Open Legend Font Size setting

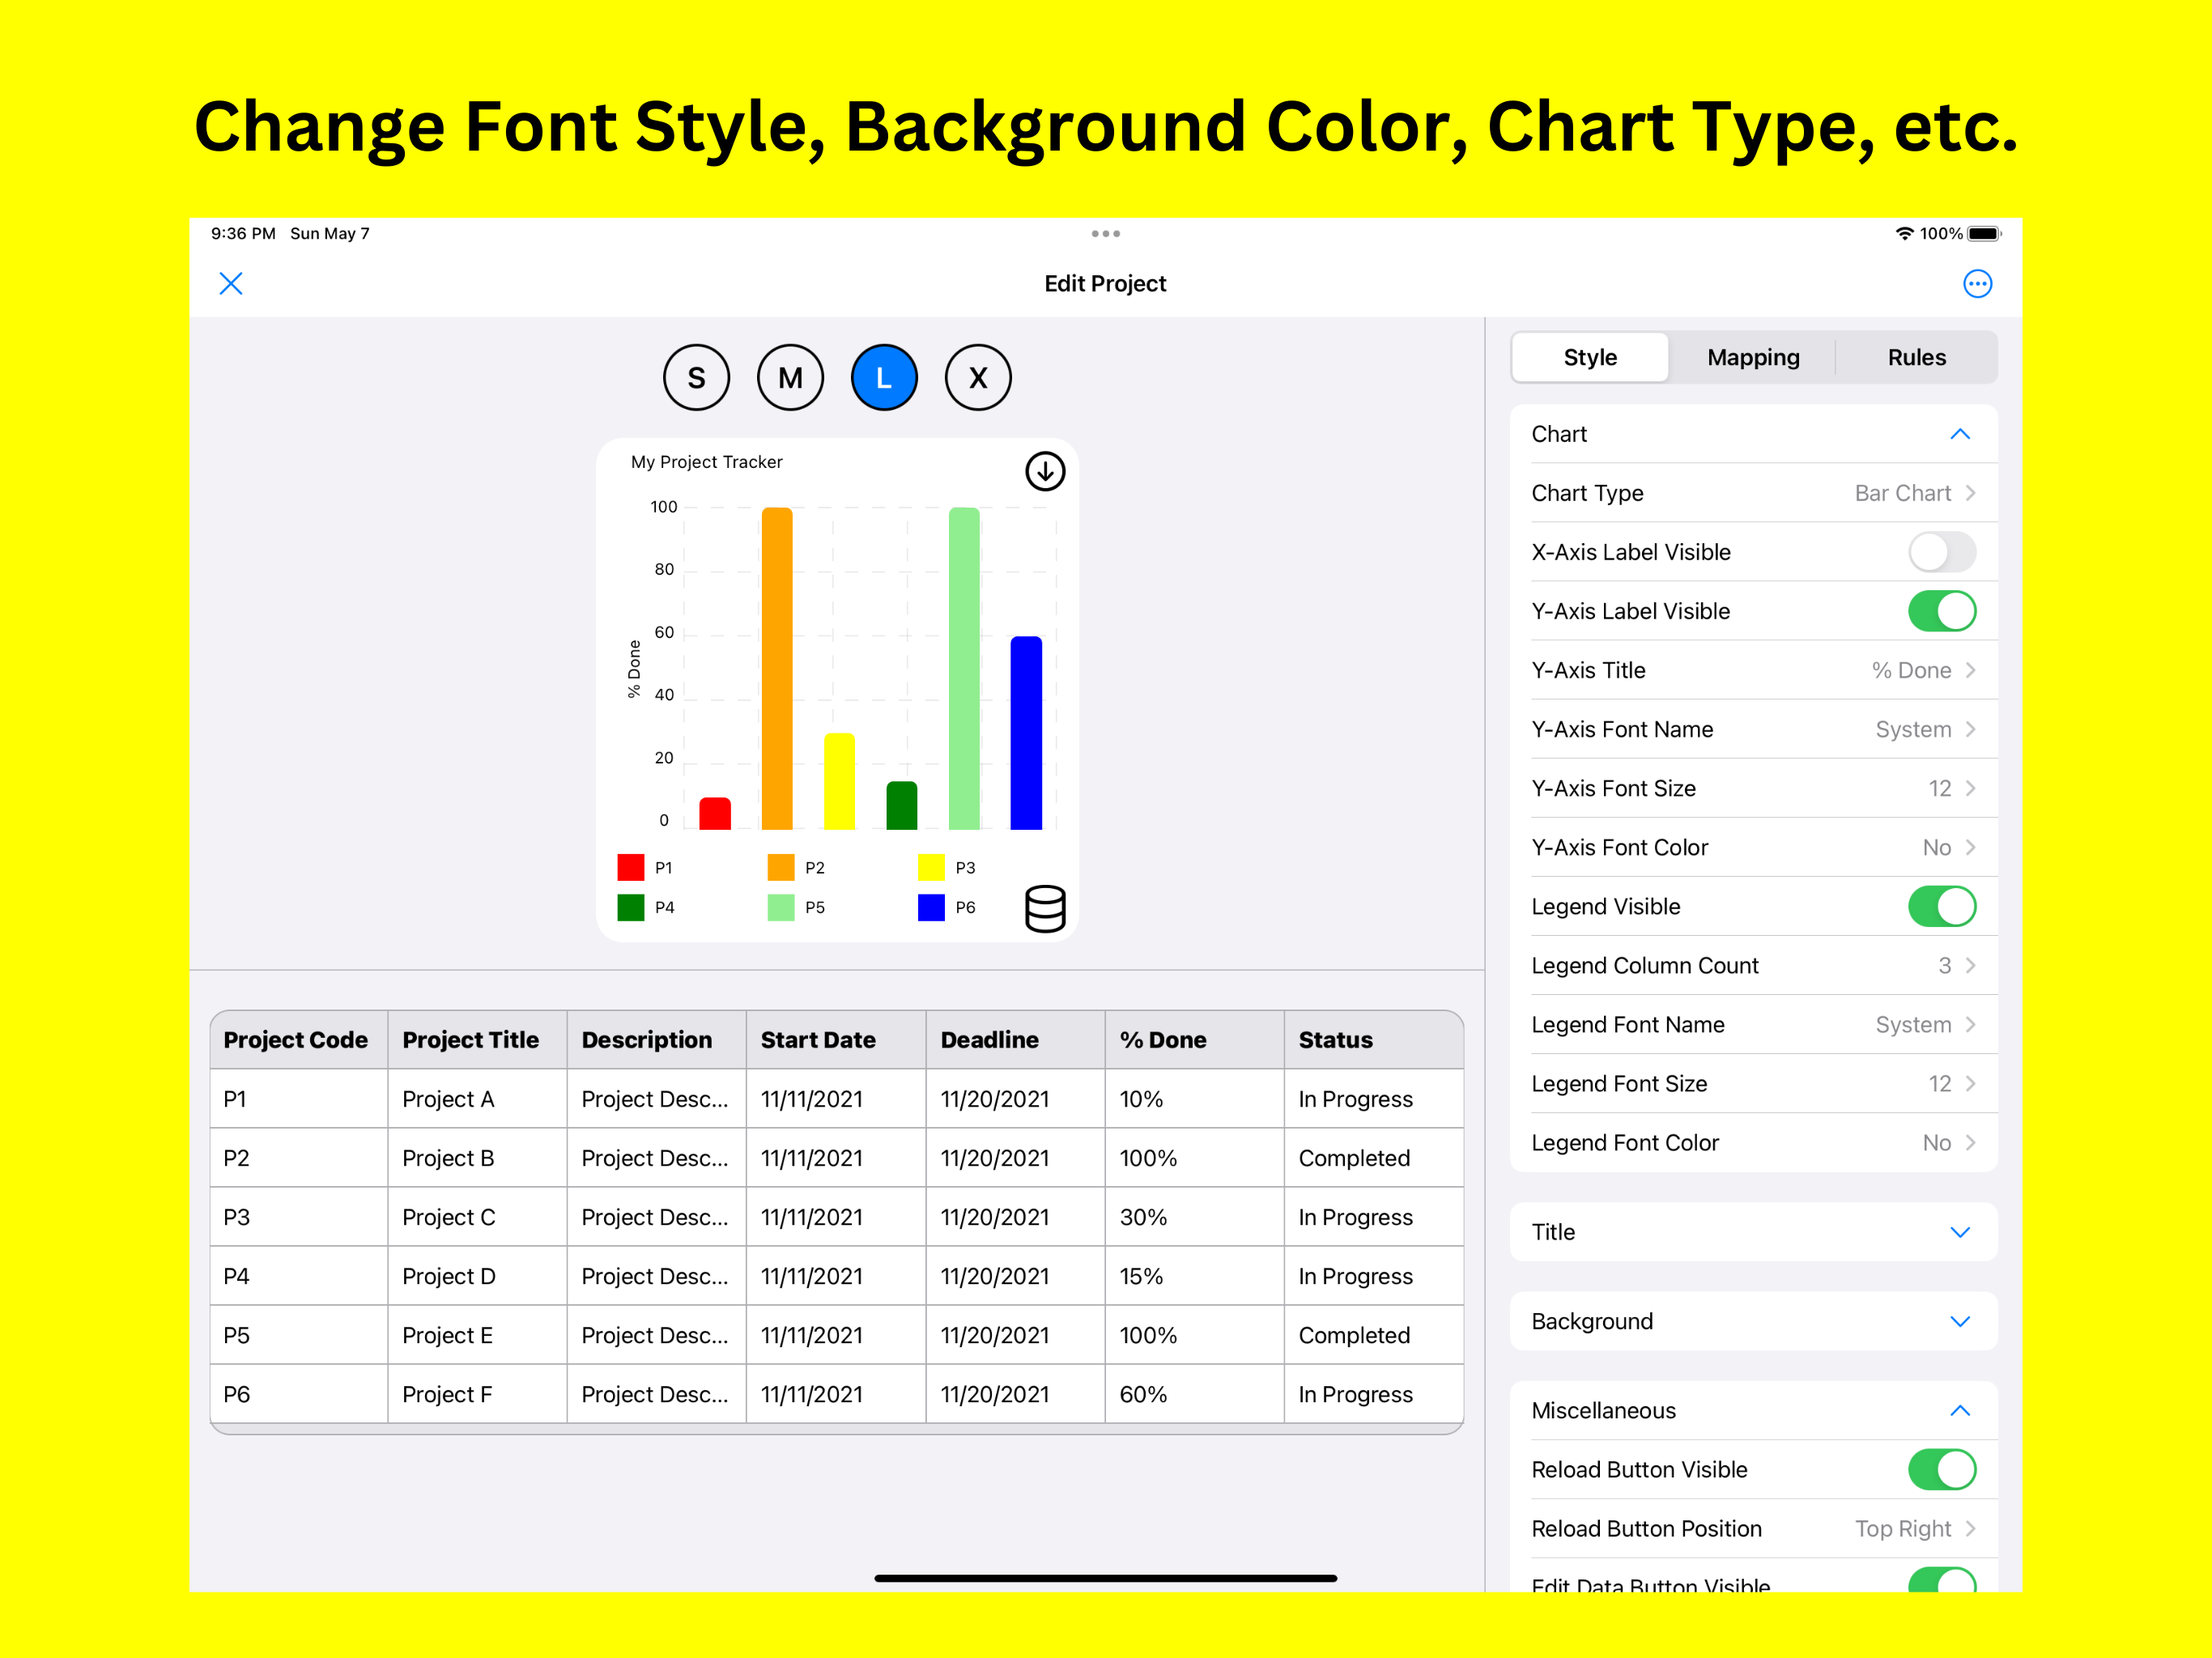click(x=1754, y=1083)
